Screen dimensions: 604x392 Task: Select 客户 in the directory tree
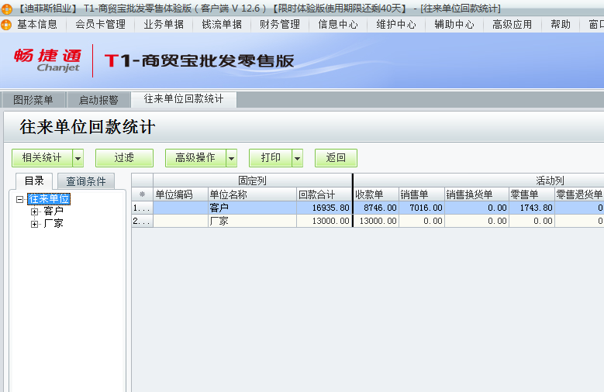point(53,211)
